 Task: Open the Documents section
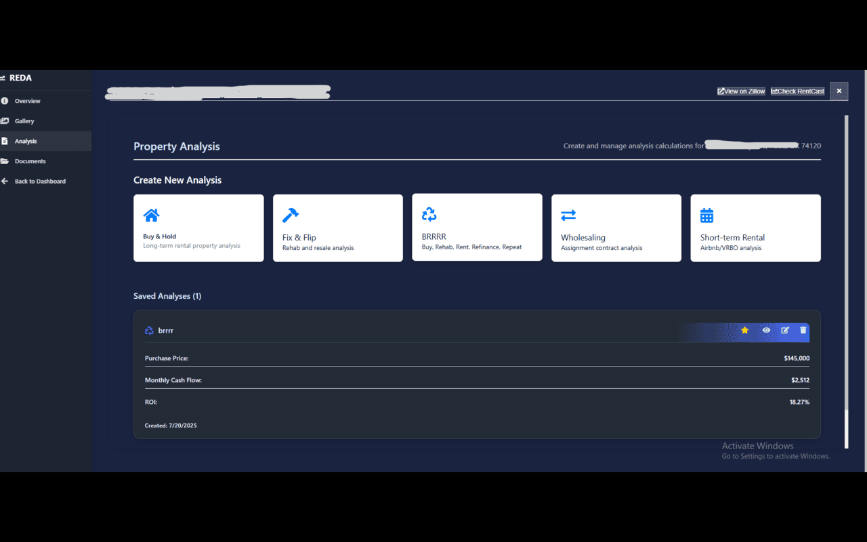pyautogui.click(x=45, y=161)
